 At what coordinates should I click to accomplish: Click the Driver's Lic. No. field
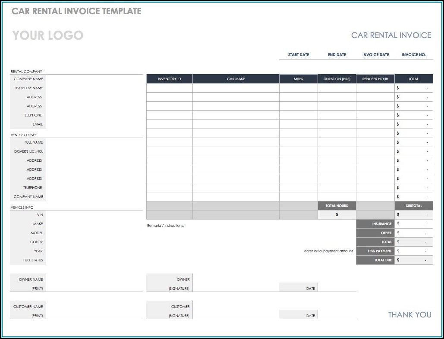(94, 151)
